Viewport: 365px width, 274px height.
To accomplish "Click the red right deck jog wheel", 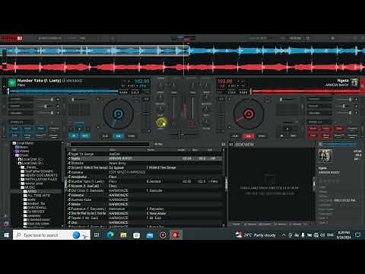I will point(249,114).
